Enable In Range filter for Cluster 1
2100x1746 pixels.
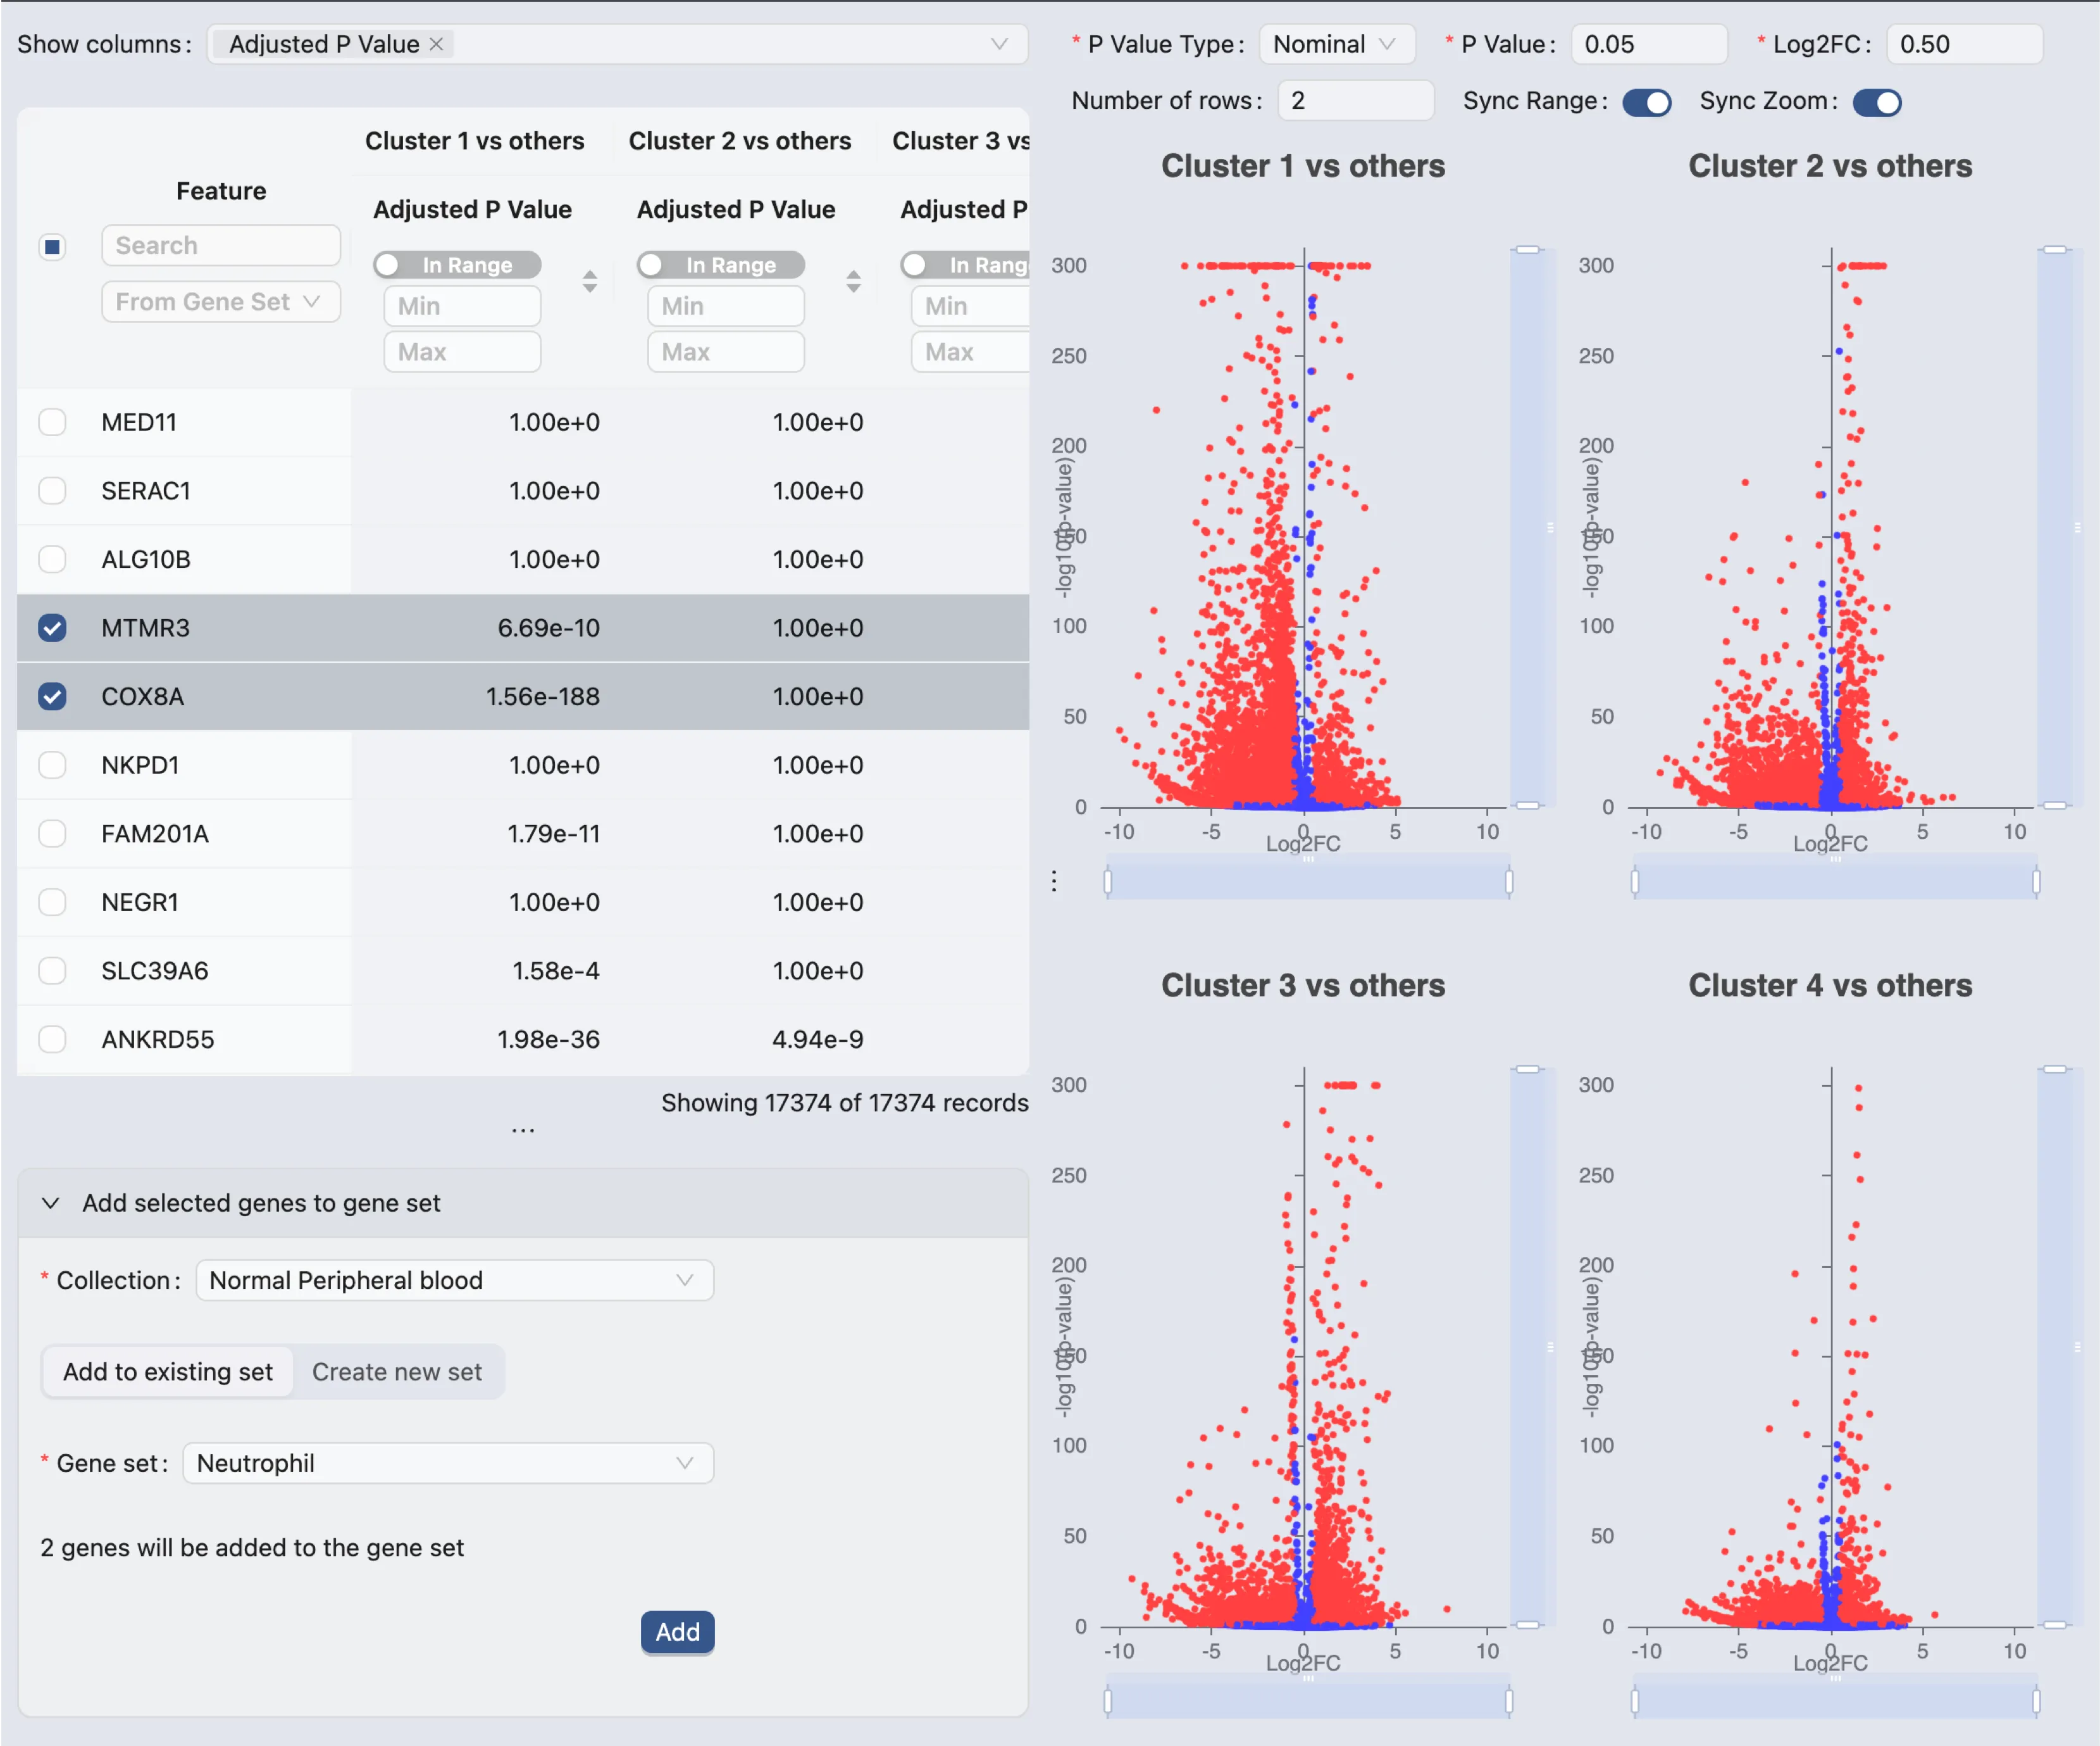tap(456, 265)
